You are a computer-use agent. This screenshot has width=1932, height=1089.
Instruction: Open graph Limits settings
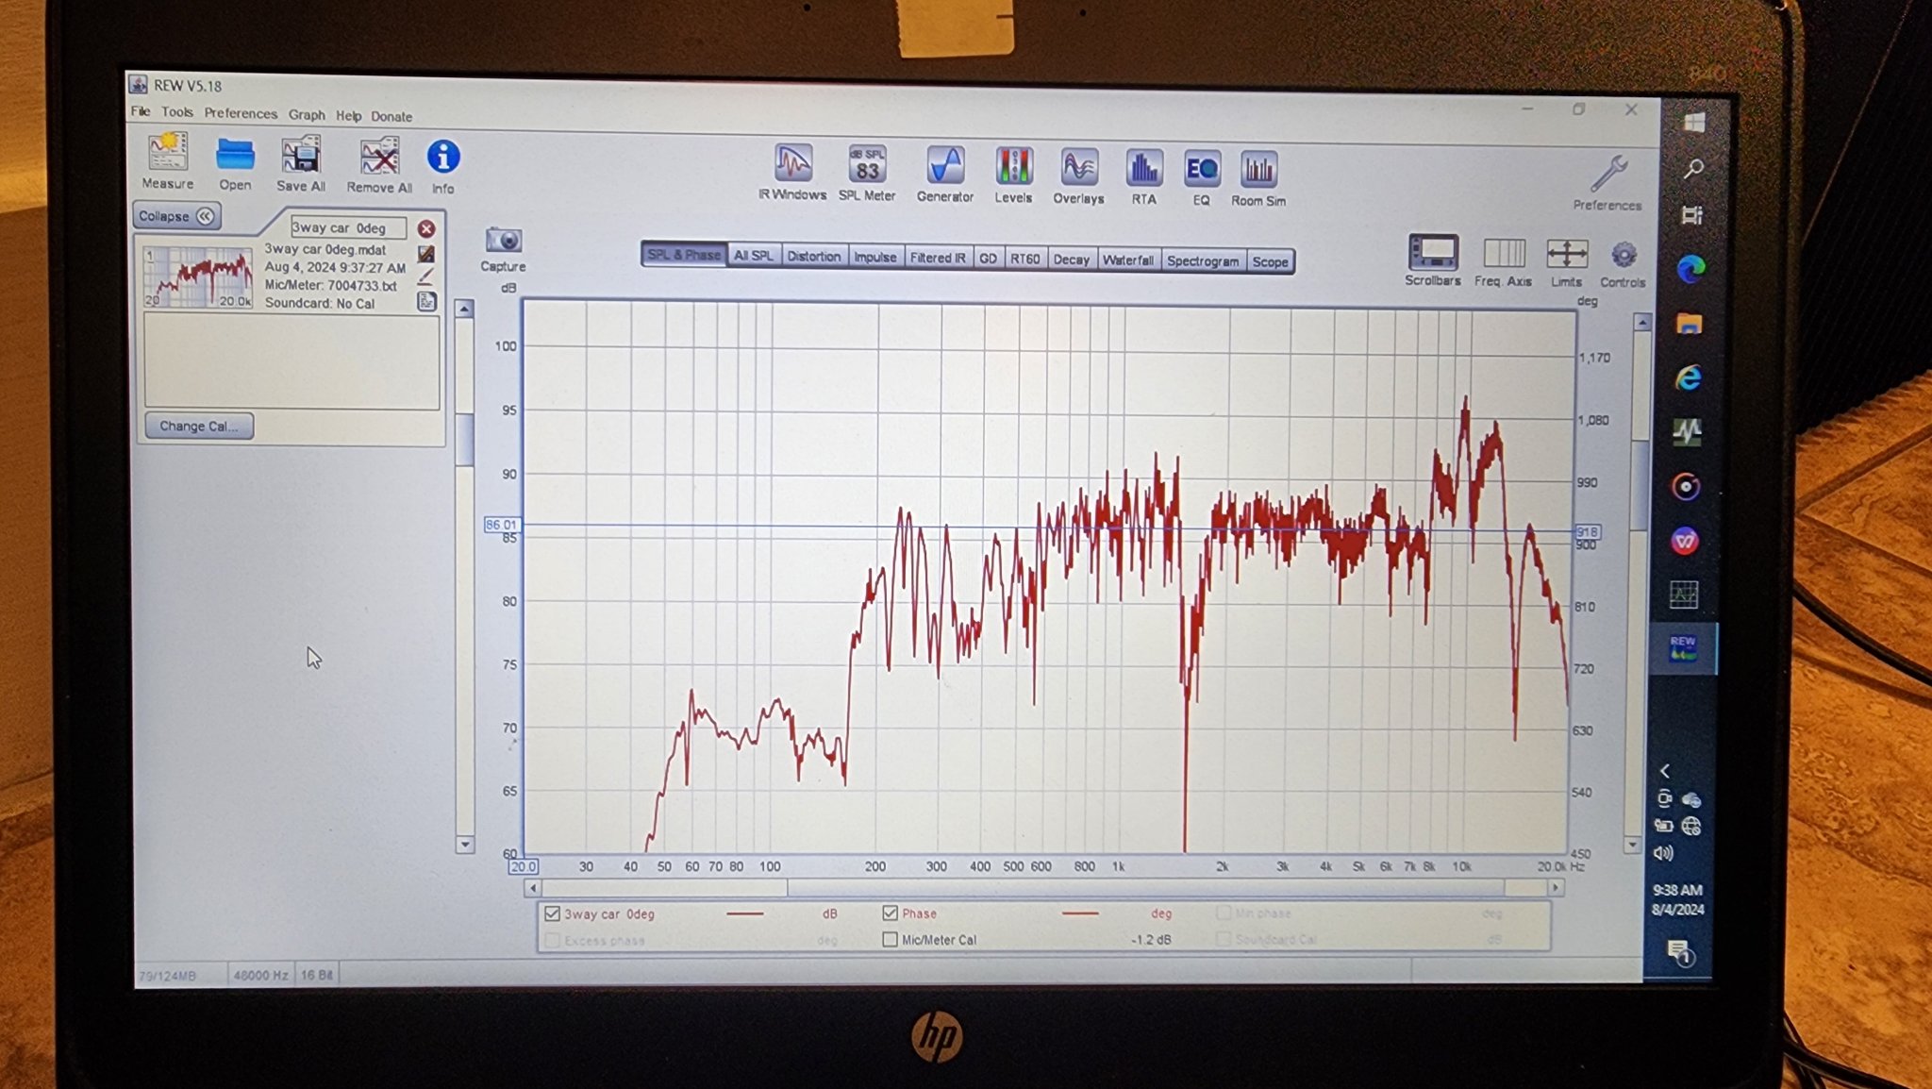1566,262
